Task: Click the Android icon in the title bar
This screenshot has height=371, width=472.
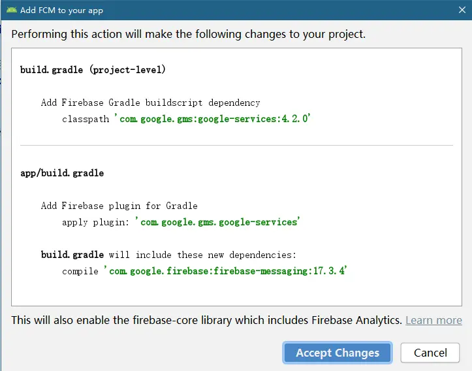Action: (12, 10)
